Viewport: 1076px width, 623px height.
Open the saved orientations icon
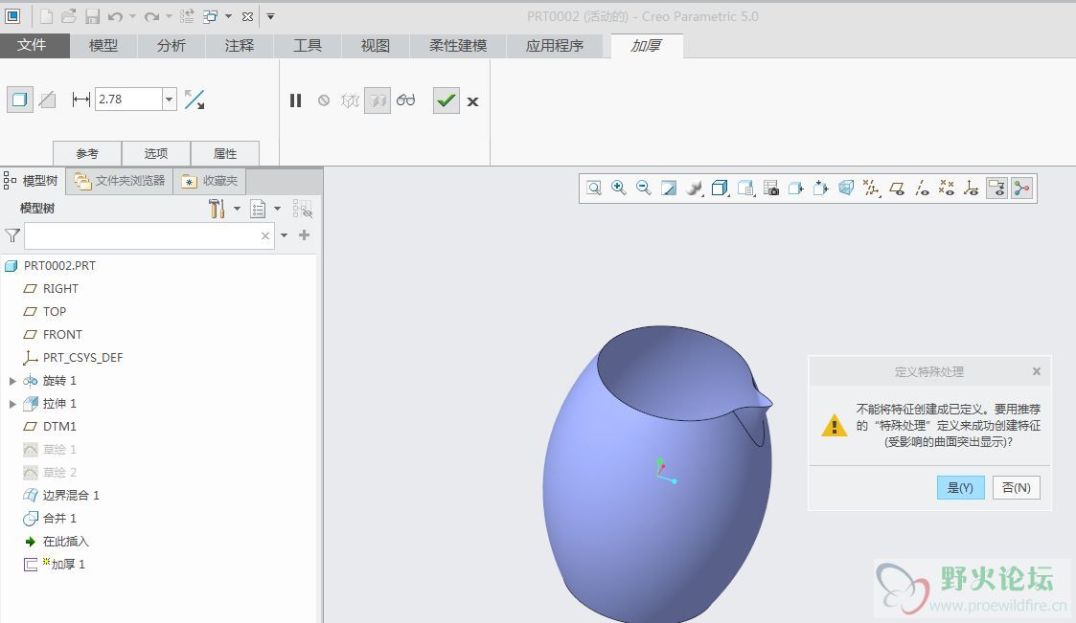(746, 188)
